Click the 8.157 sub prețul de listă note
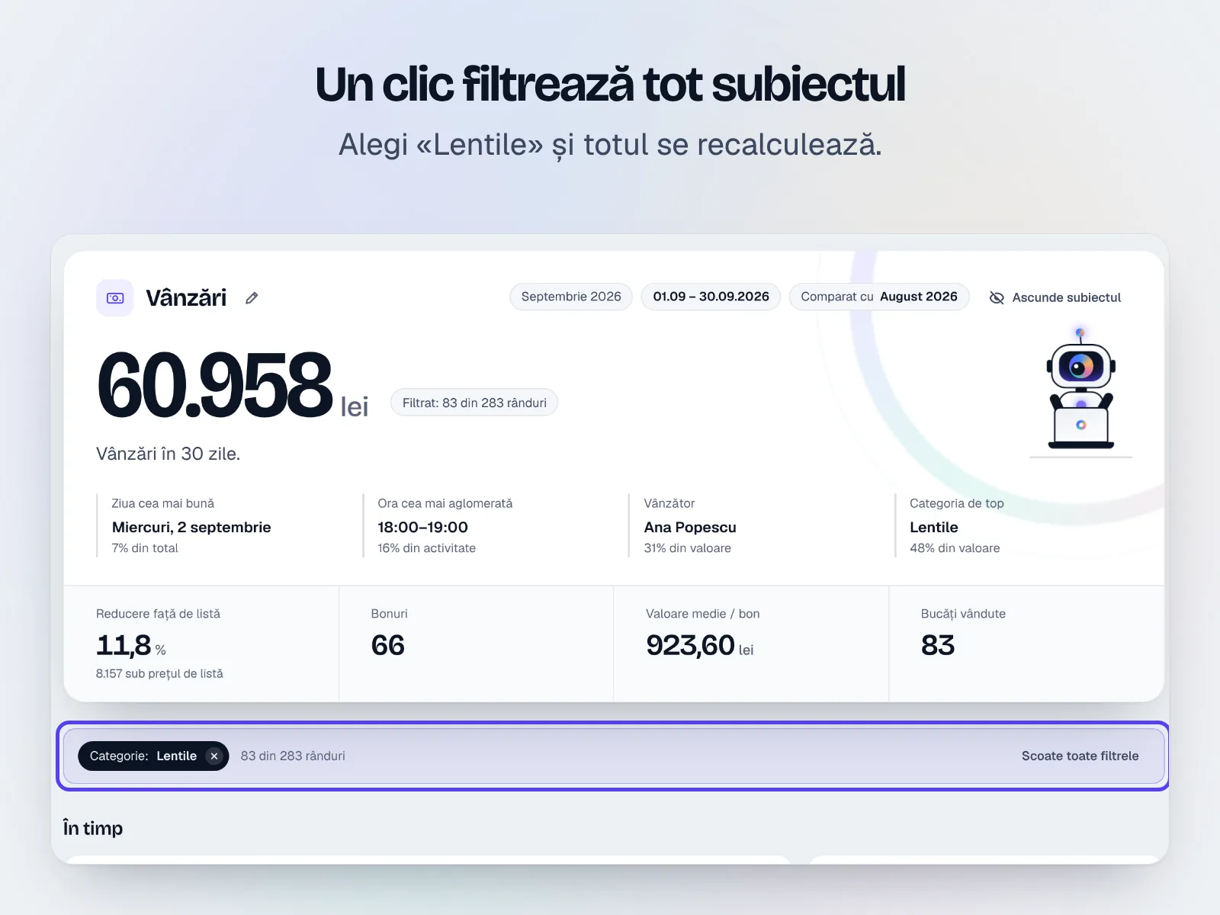The image size is (1220, 915). coord(159,674)
